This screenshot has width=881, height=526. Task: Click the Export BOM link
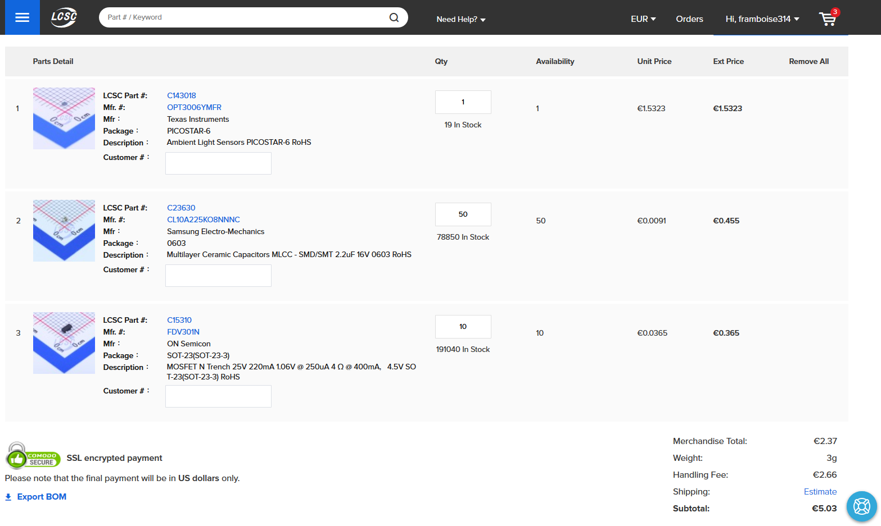click(x=42, y=497)
